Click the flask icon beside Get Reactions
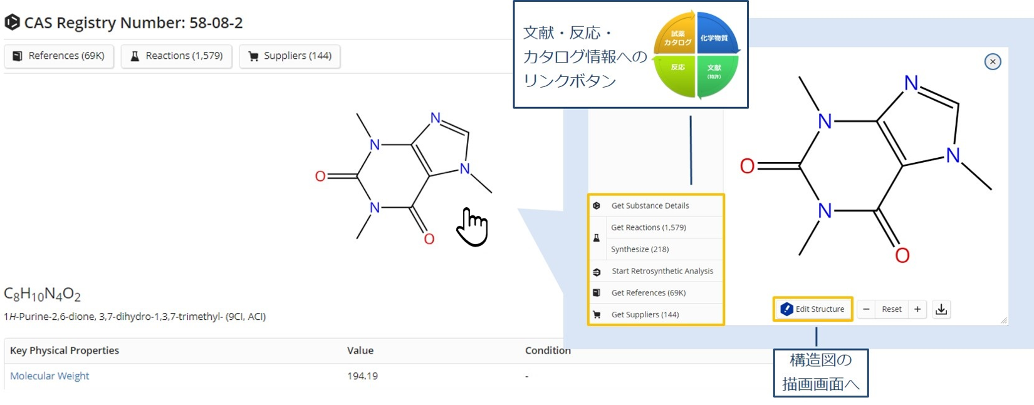Screen dimensions: 1034x405 [597, 238]
